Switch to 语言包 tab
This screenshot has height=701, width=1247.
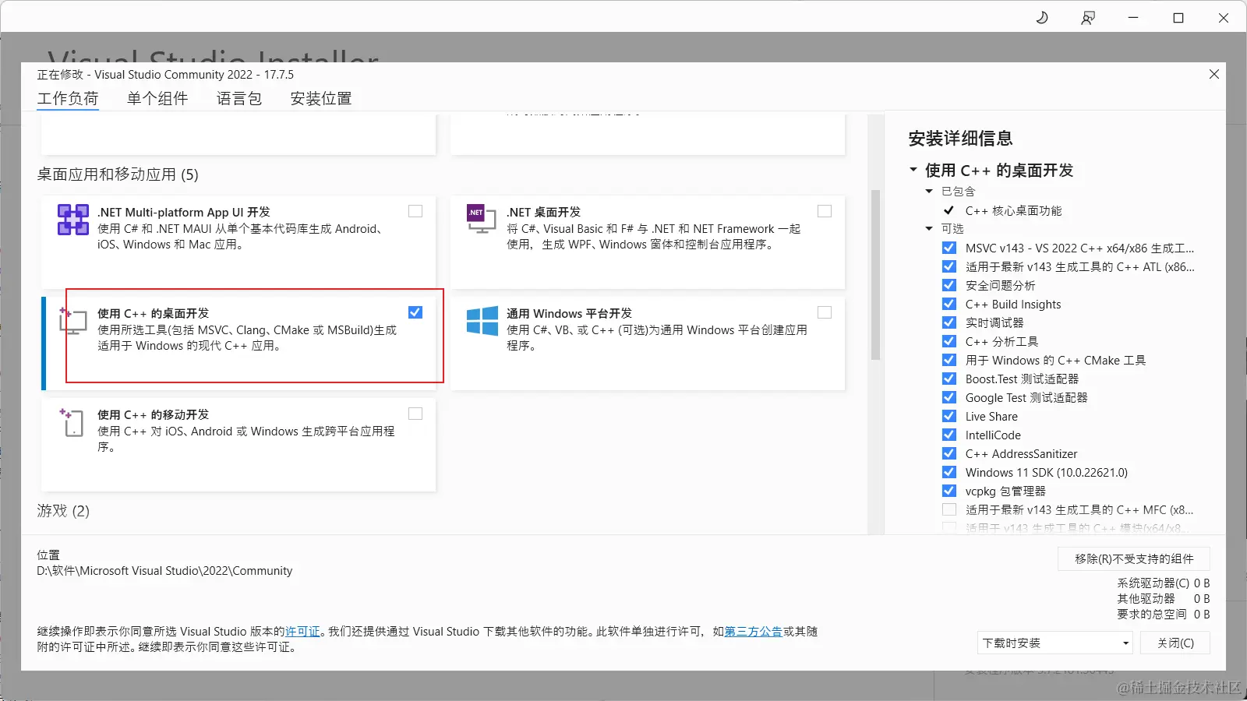239,98
